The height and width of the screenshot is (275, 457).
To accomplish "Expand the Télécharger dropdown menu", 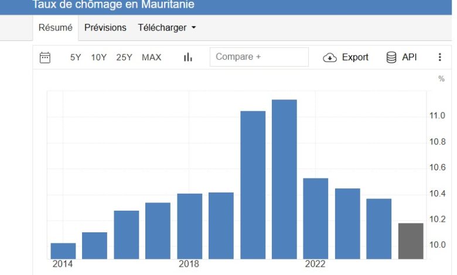I will pyautogui.click(x=162, y=27).
